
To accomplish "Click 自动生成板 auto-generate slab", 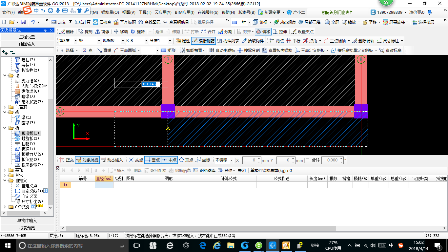I will point(222,50).
